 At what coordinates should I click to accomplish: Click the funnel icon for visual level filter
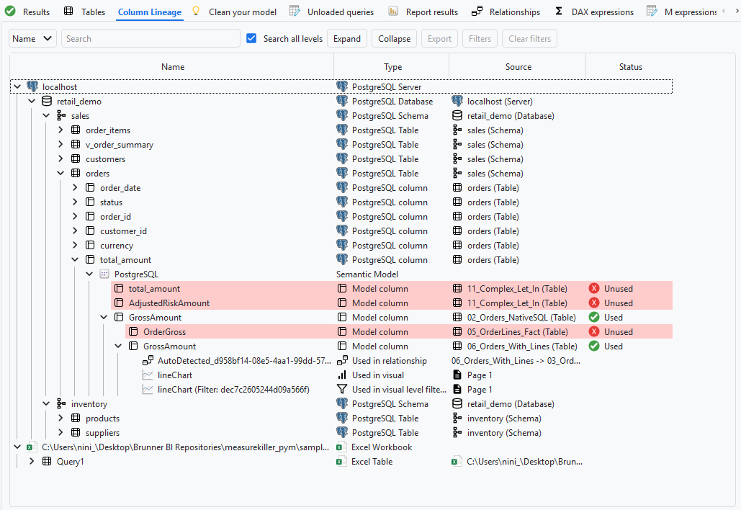pos(341,390)
